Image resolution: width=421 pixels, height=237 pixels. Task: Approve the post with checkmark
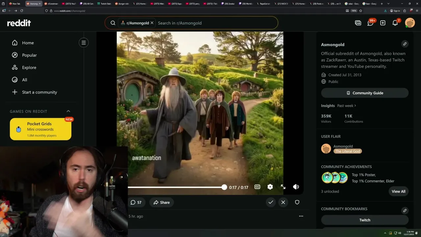click(271, 202)
